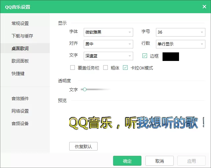Open 歌词面板 settings section
The image size is (211, 168).
[x=20, y=61]
